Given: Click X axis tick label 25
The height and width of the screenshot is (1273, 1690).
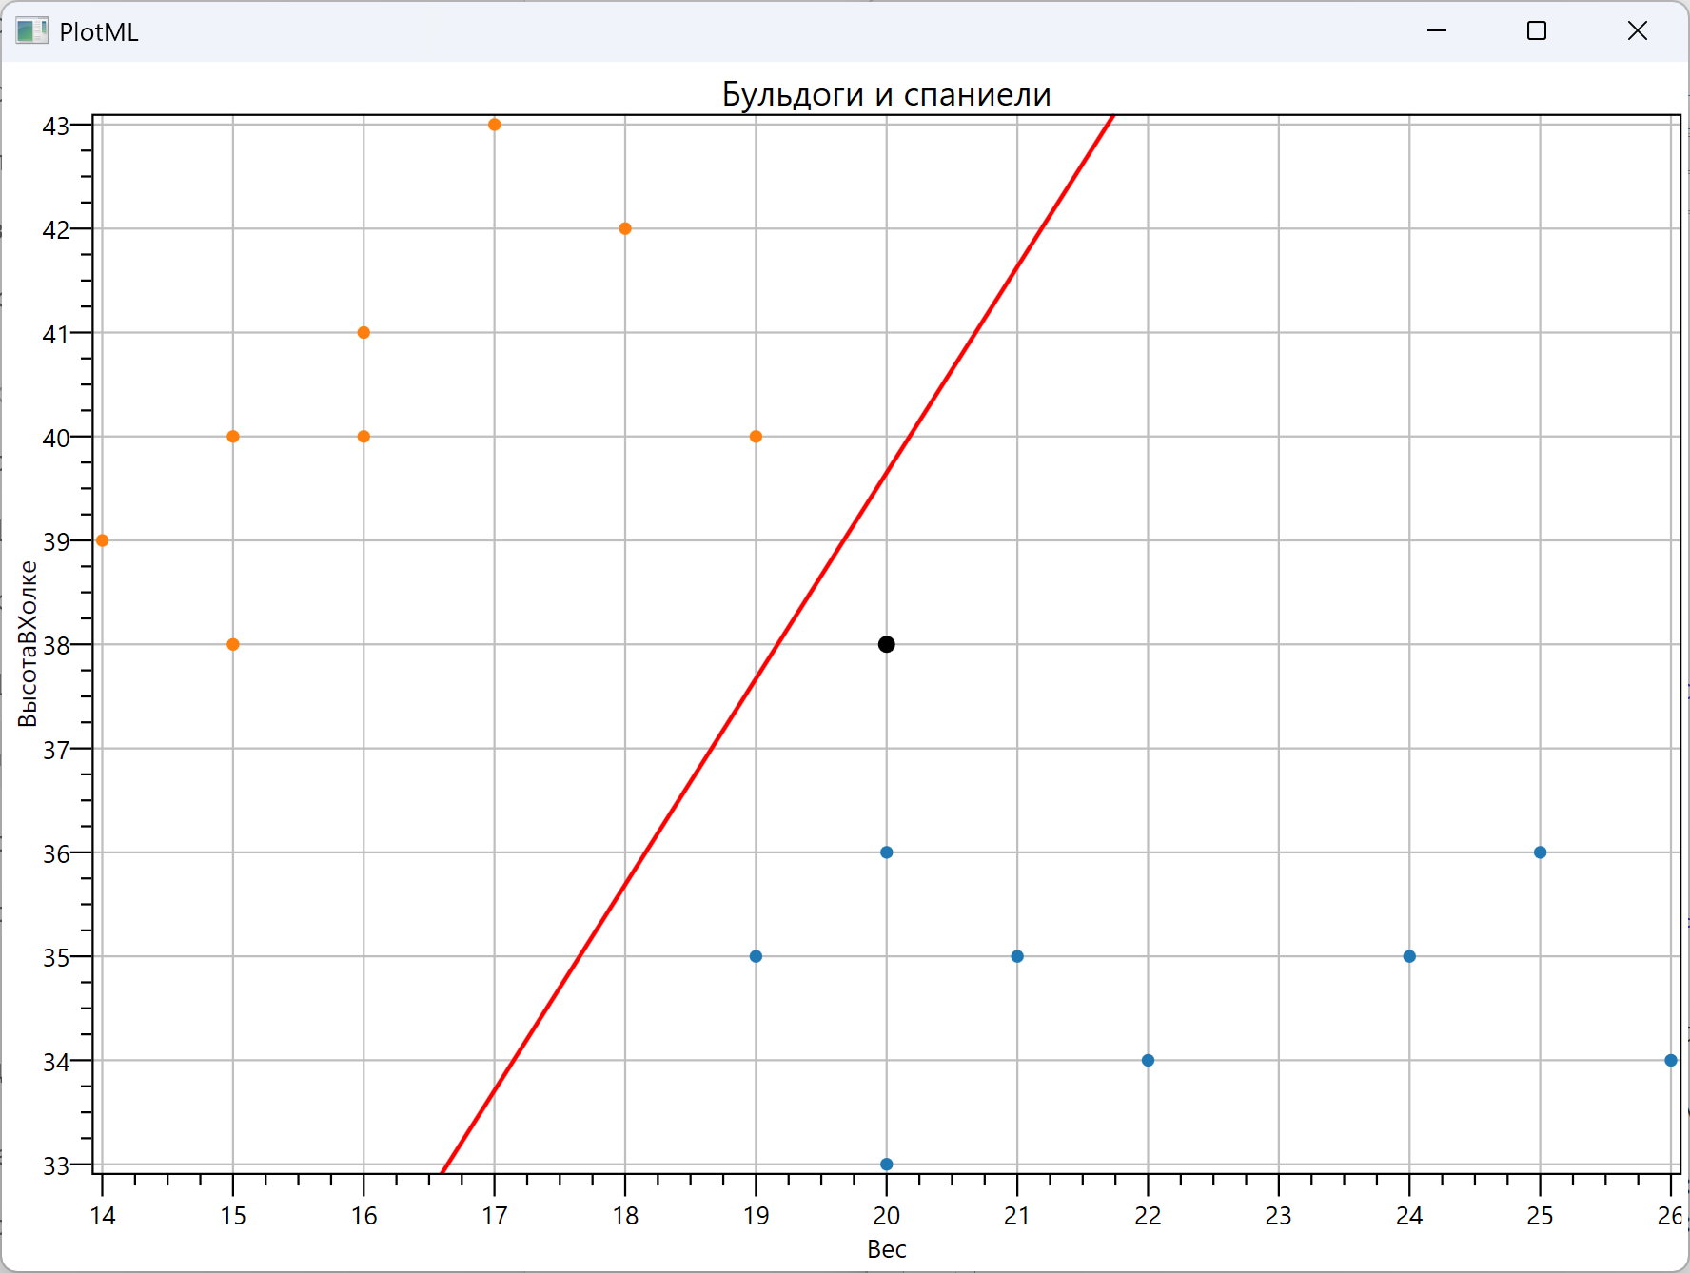Looking at the screenshot, I should point(1541,1216).
